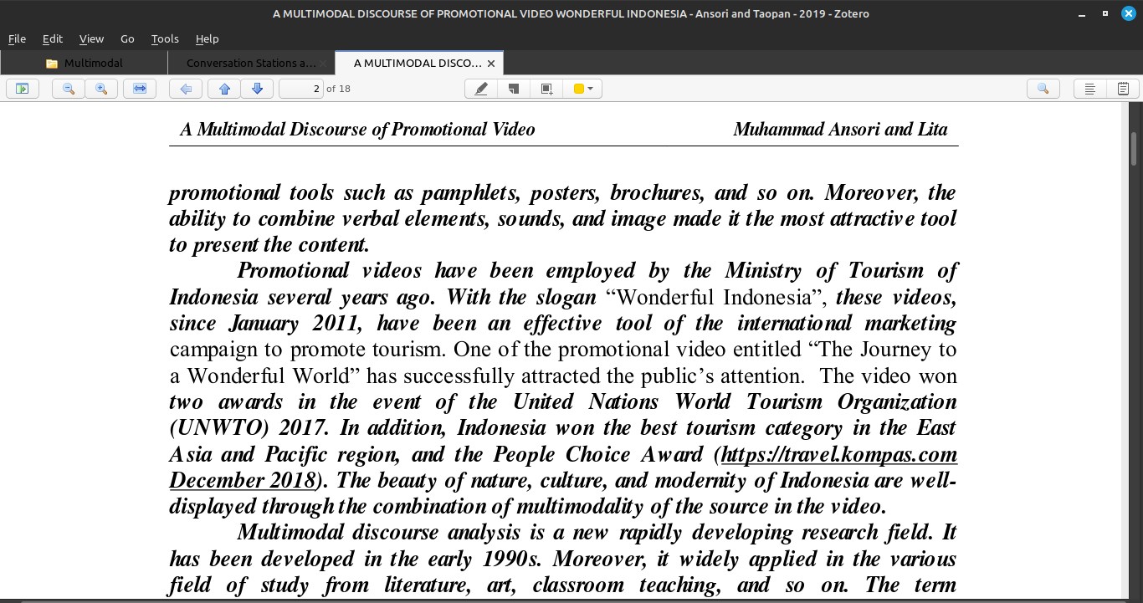The image size is (1143, 603).
Task: Open the Edit menu
Action: pyautogui.click(x=53, y=38)
